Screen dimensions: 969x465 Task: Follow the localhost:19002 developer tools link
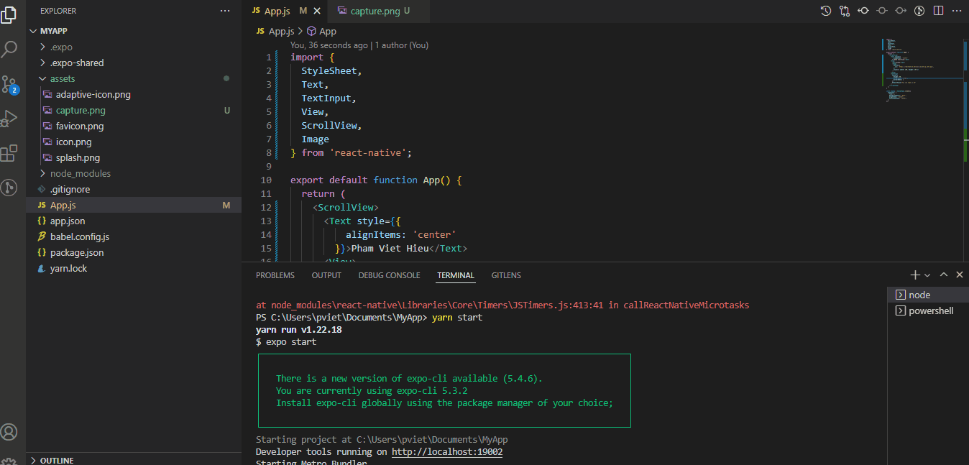point(446,451)
